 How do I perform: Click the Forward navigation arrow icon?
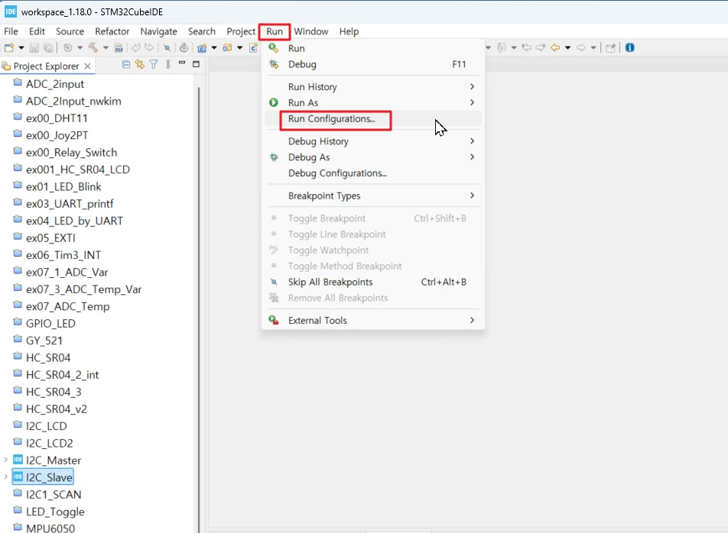(x=581, y=47)
